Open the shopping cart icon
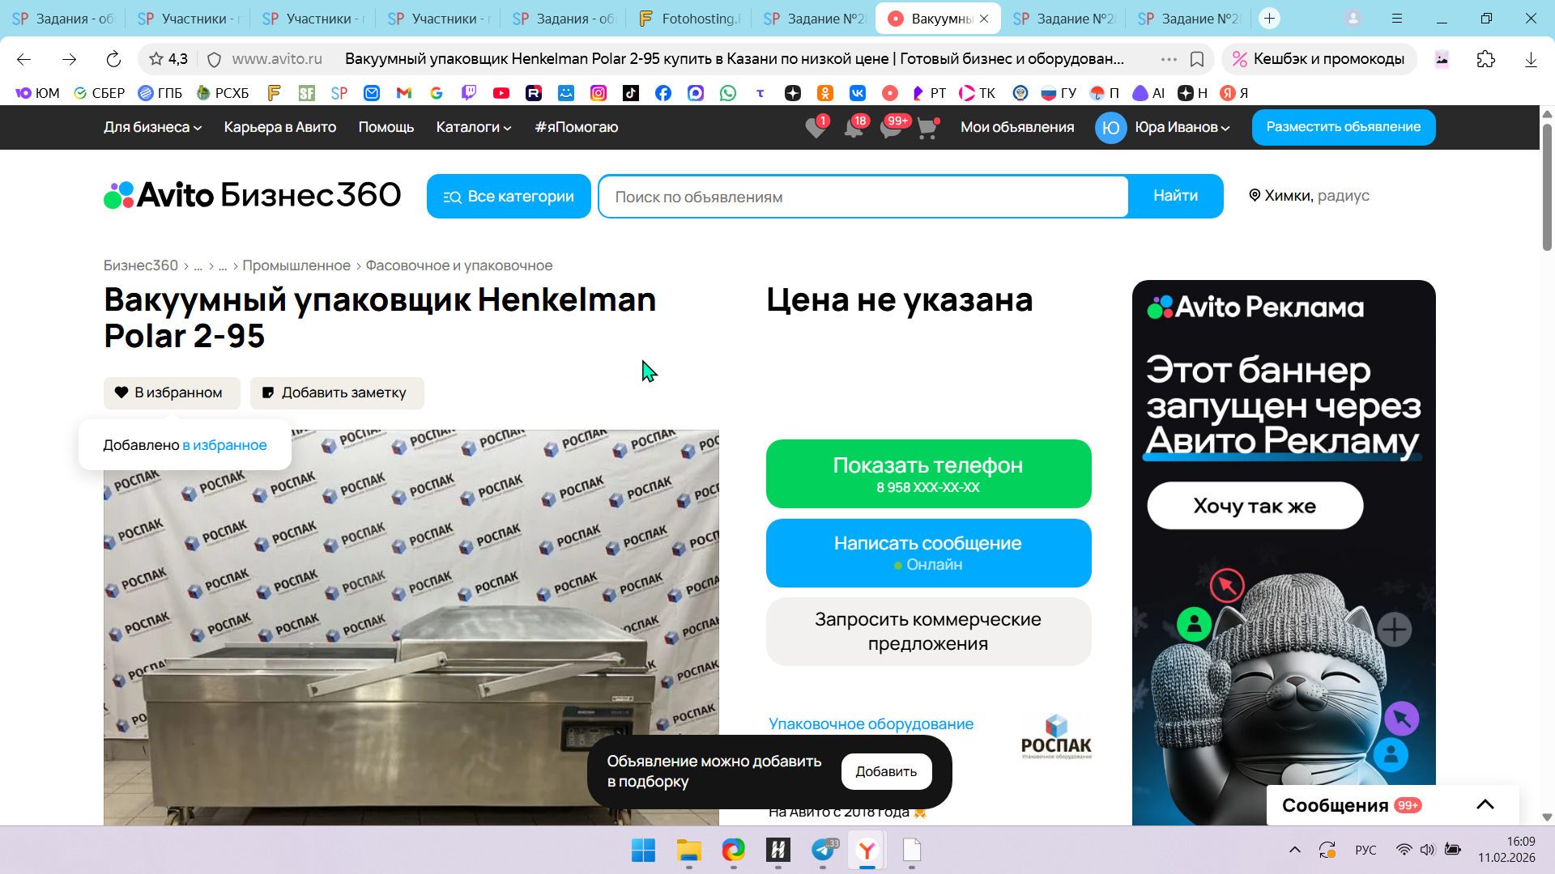 [927, 128]
